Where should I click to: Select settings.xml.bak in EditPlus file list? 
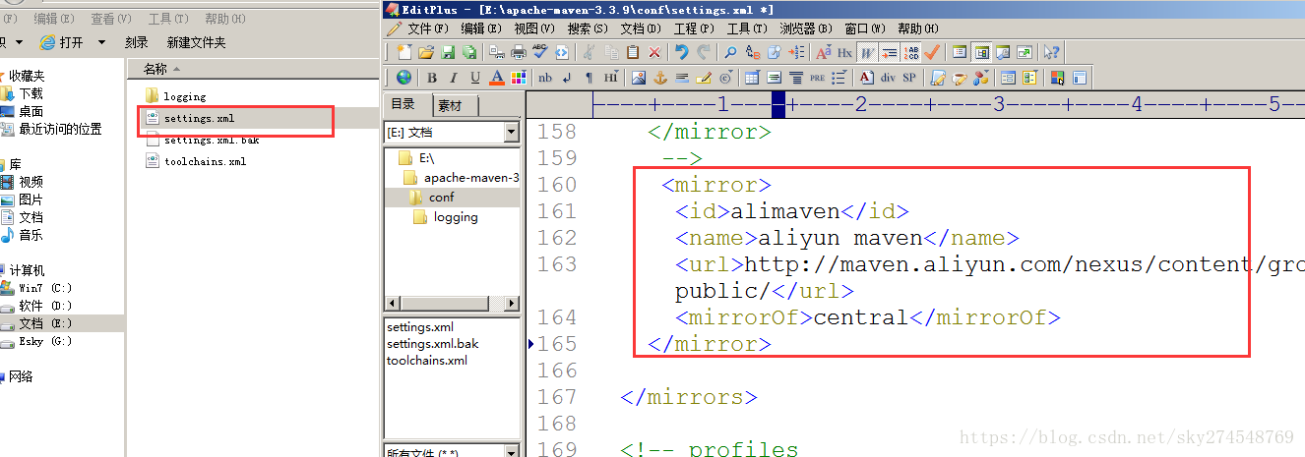pyautogui.click(x=435, y=343)
